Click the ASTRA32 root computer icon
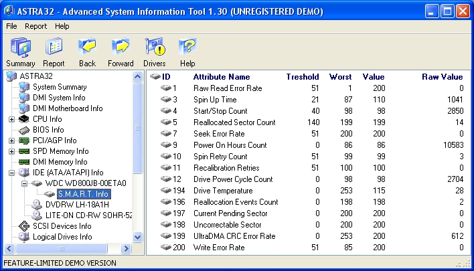The width and height of the screenshot is (474, 271). click(x=11, y=76)
